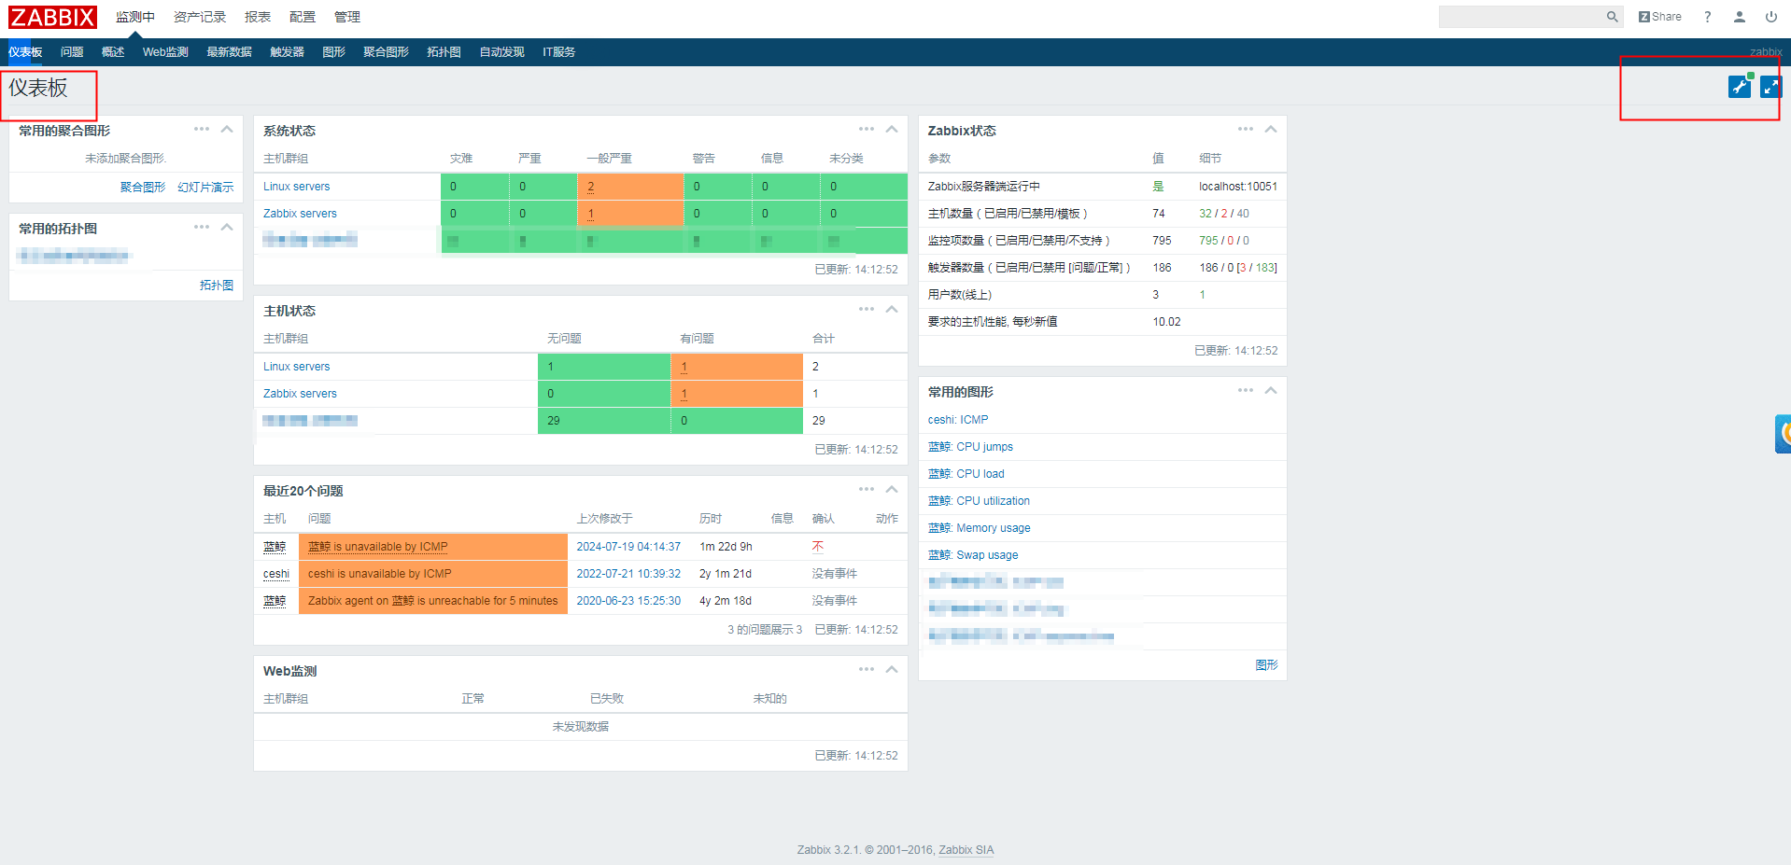The width and height of the screenshot is (1791, 865).
Task: Open graph 蓝鲸: CPU utilization
Action: coord(979,501)
